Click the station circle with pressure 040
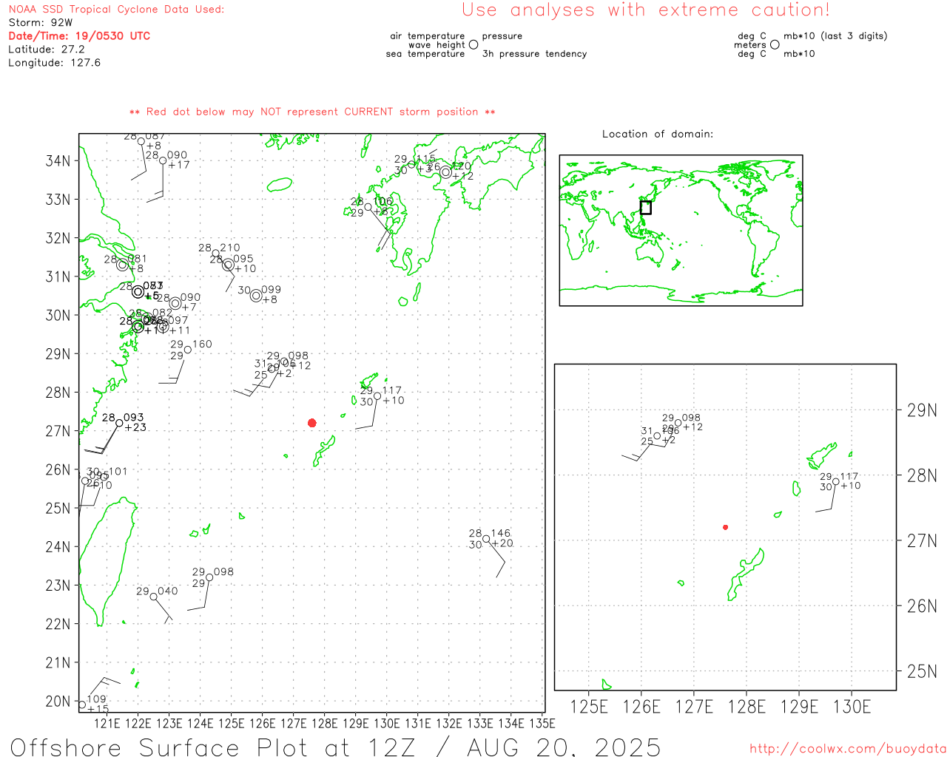This screenshot has width=947, height=757. [154, 597]
